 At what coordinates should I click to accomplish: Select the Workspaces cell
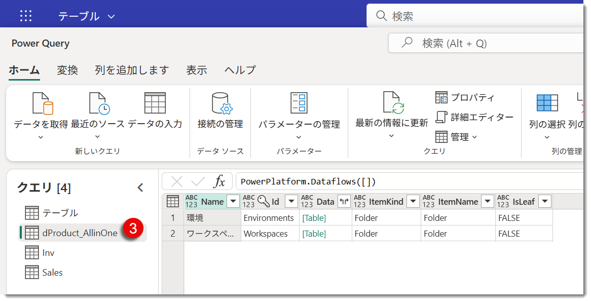[270, 234]
